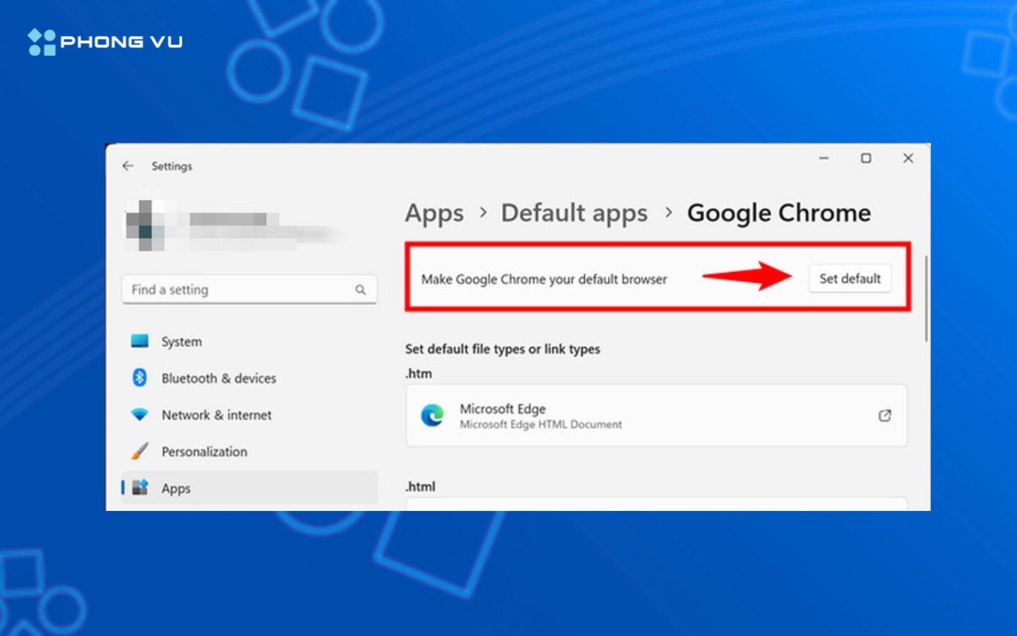Click the Bluetooth & devices icon
This screenshot has width=1017, height=636.
(141, 378)
